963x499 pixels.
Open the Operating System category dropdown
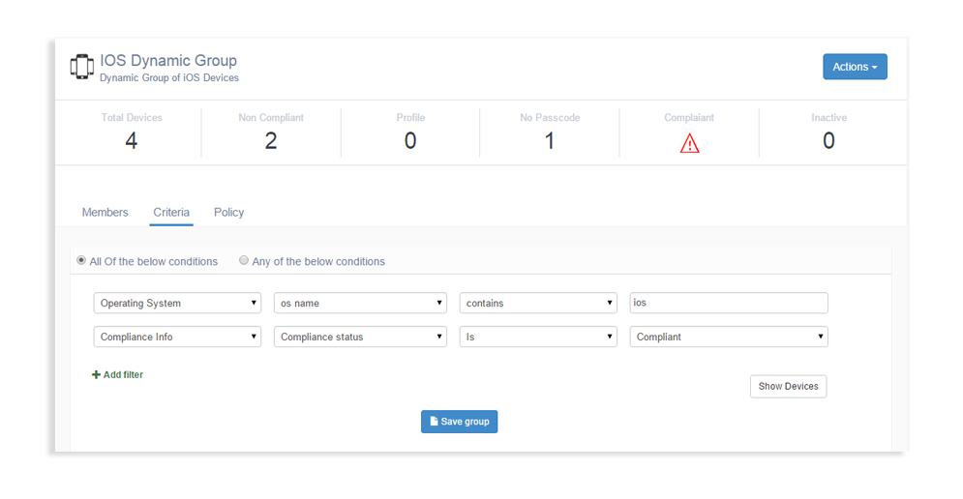click(x=177, y=303)
